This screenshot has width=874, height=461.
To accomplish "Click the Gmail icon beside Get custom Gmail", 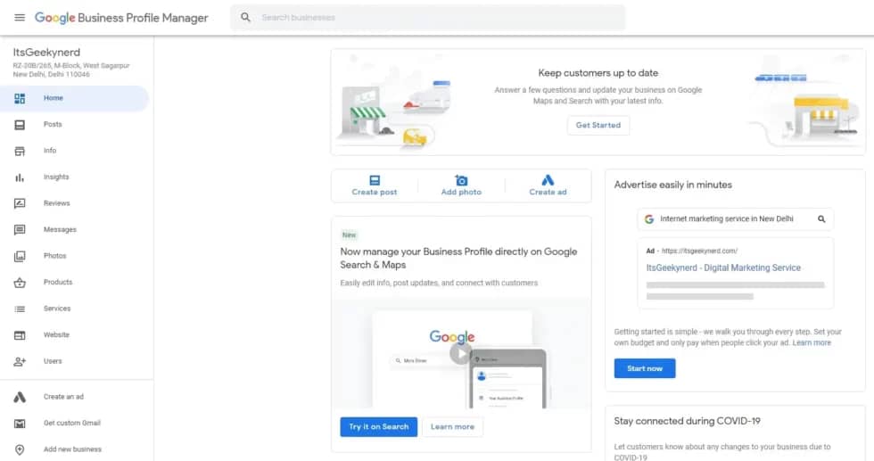I will click(20, 424).
